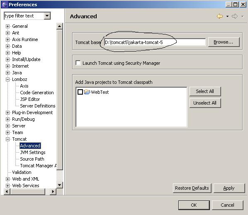Click the forward navigation arrow icon
Viewport: 248px width, 215px height.
tap(235, 16)
